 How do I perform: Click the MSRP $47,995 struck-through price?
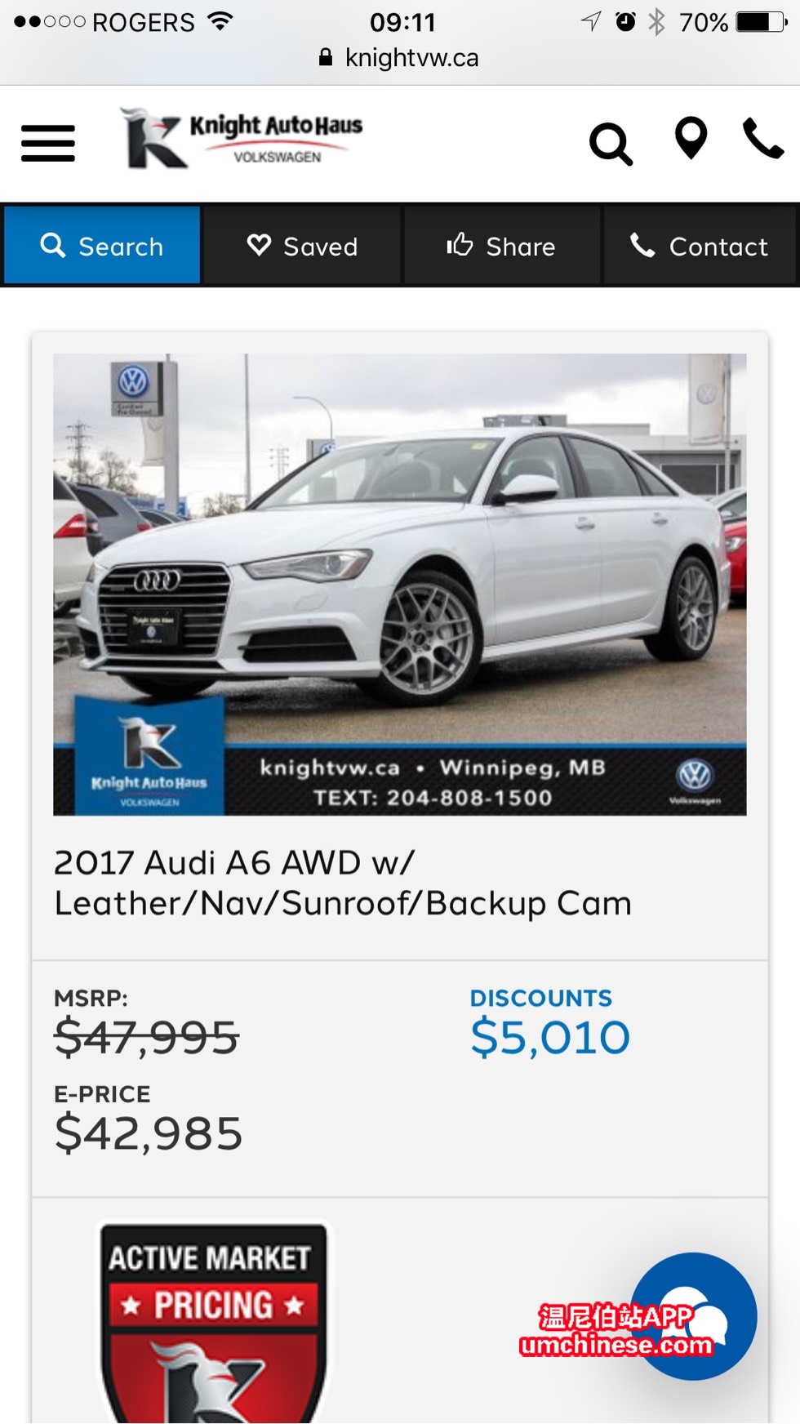click(x=146, y=1038)
